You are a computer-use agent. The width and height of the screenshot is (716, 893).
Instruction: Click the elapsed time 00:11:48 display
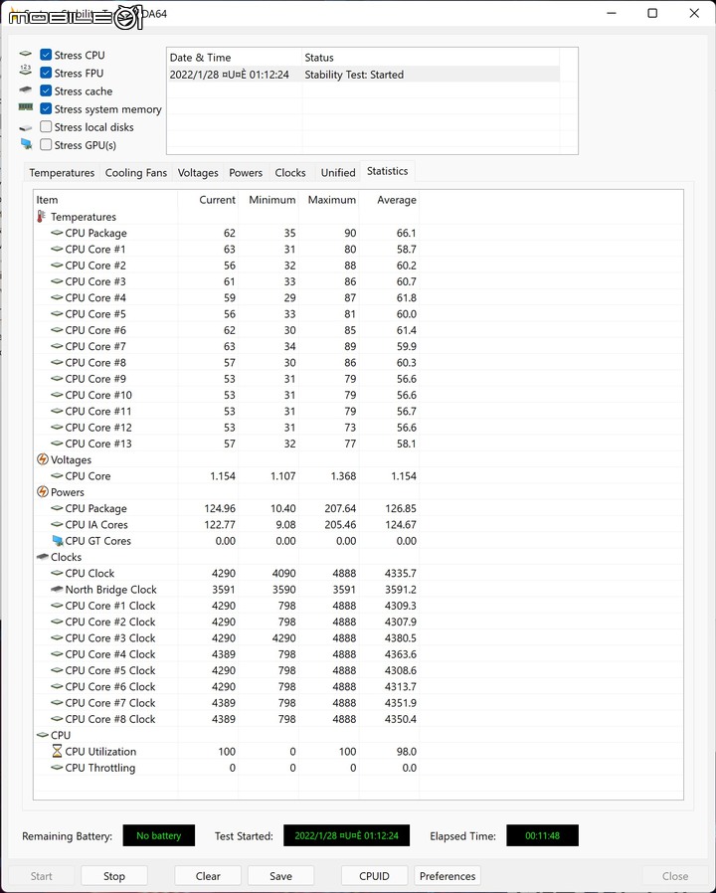tap(542, 835)
